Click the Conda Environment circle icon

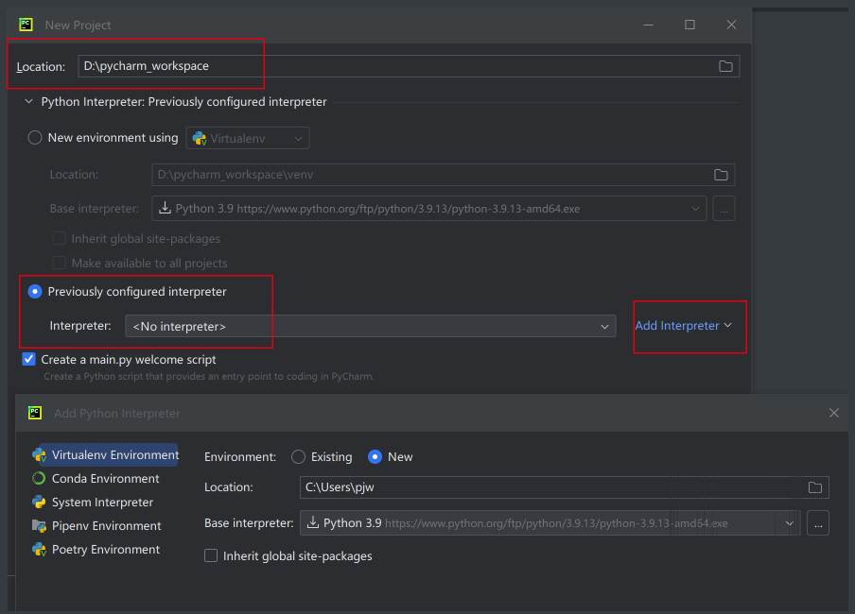coord(39,478)
